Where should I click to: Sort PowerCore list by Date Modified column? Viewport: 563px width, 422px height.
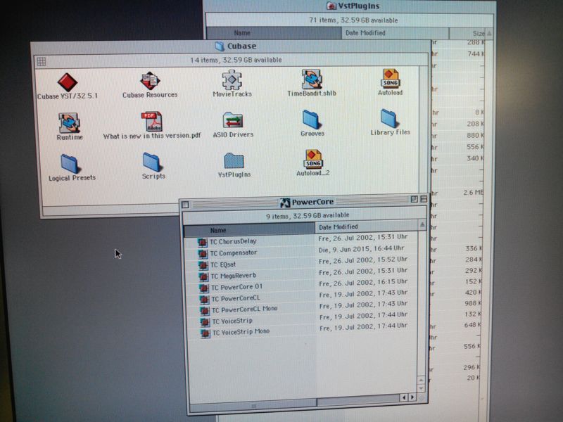click(x=366, y=226)
